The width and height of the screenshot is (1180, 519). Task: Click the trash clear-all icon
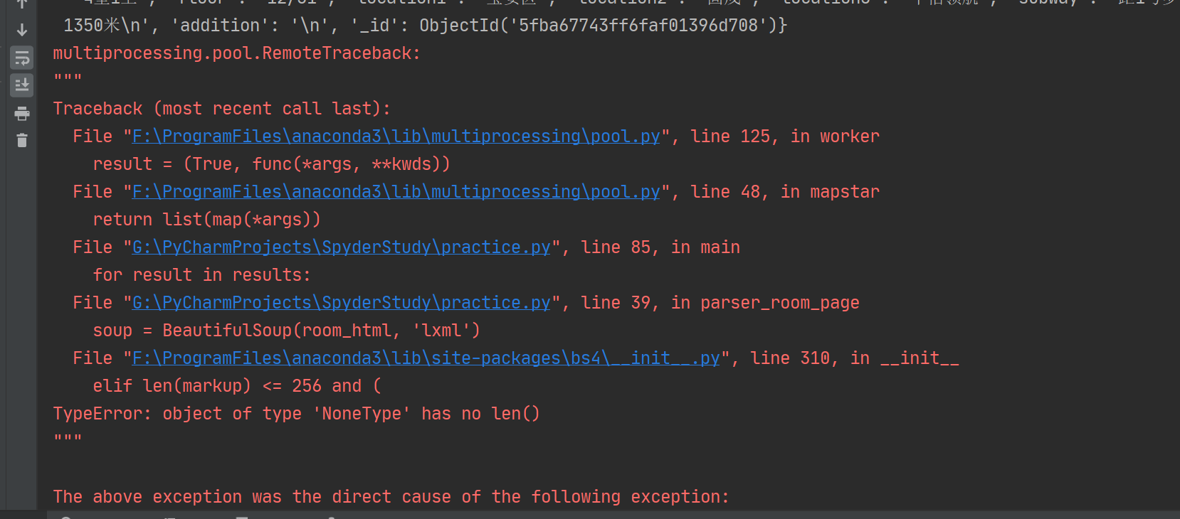point(22,140)
